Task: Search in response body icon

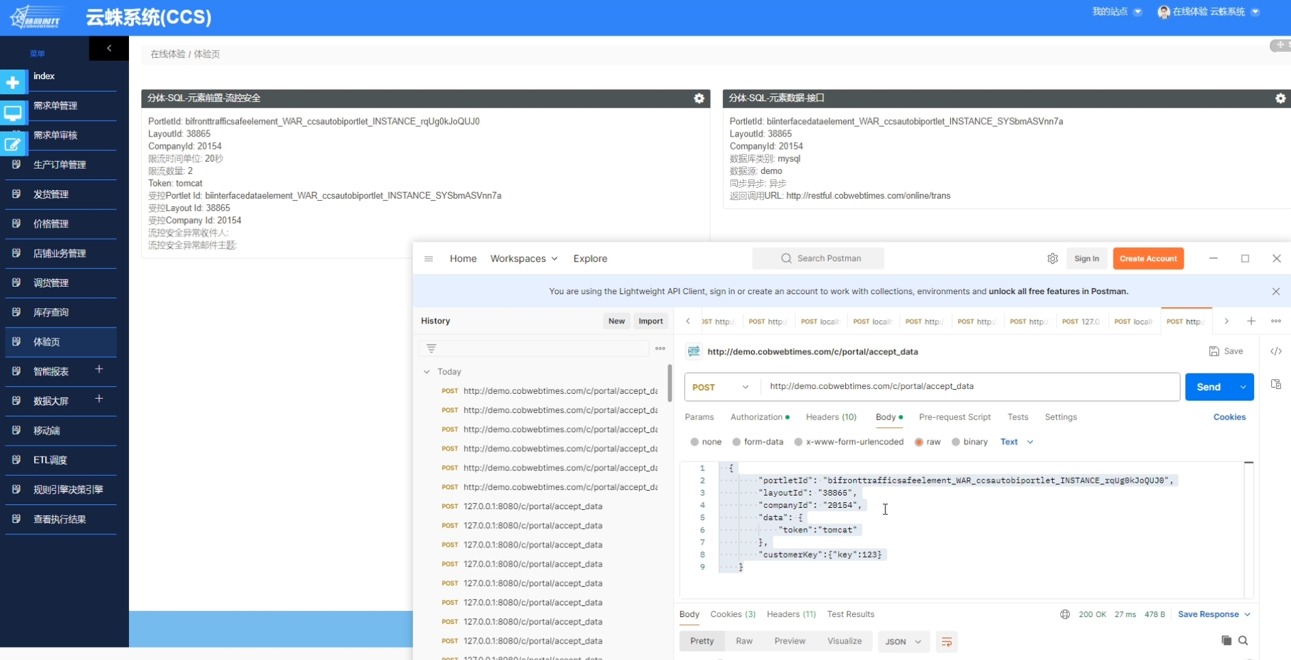Action: (x=1243, y=640)
